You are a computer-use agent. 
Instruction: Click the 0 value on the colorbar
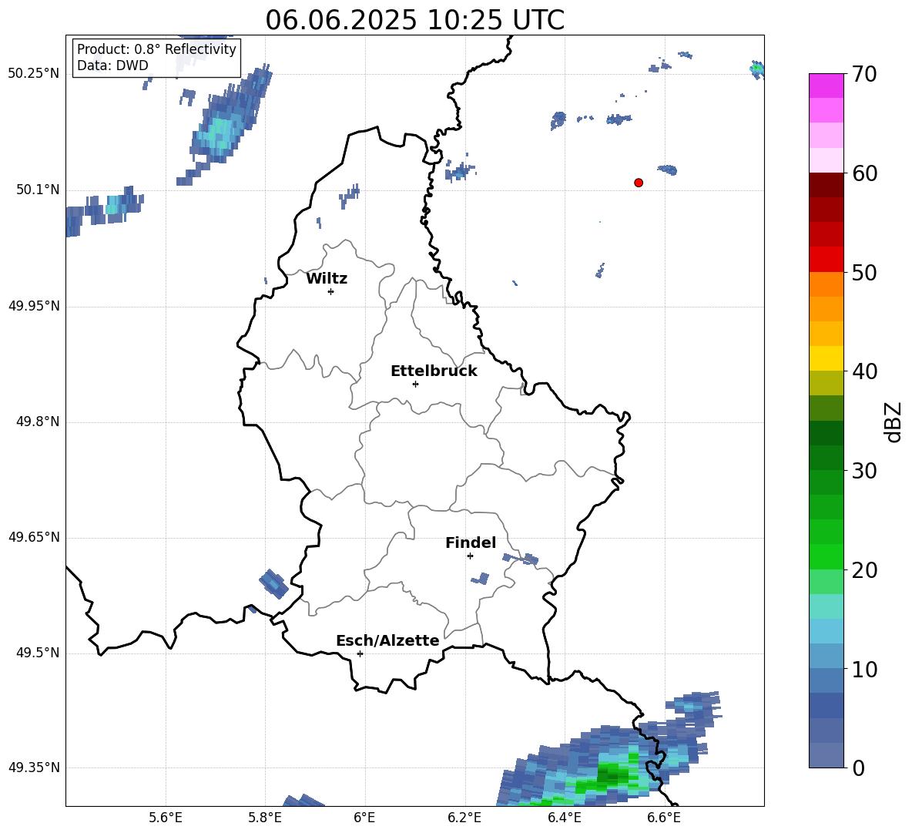click(x=859, y=768)
